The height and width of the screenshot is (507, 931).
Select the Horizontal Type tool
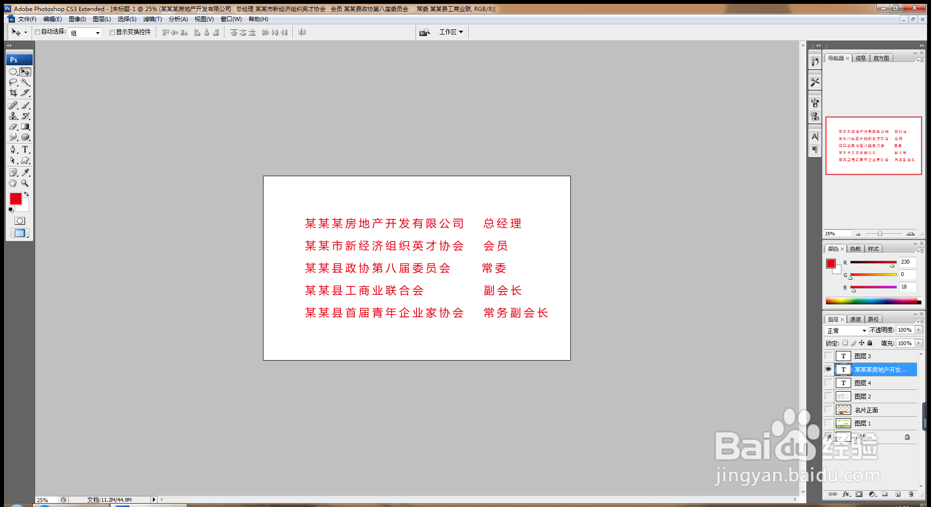(25, 149)
